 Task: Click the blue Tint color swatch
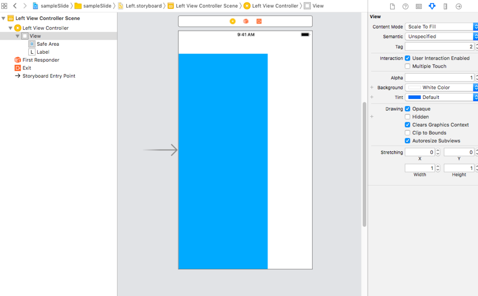[x=415, y=97]
